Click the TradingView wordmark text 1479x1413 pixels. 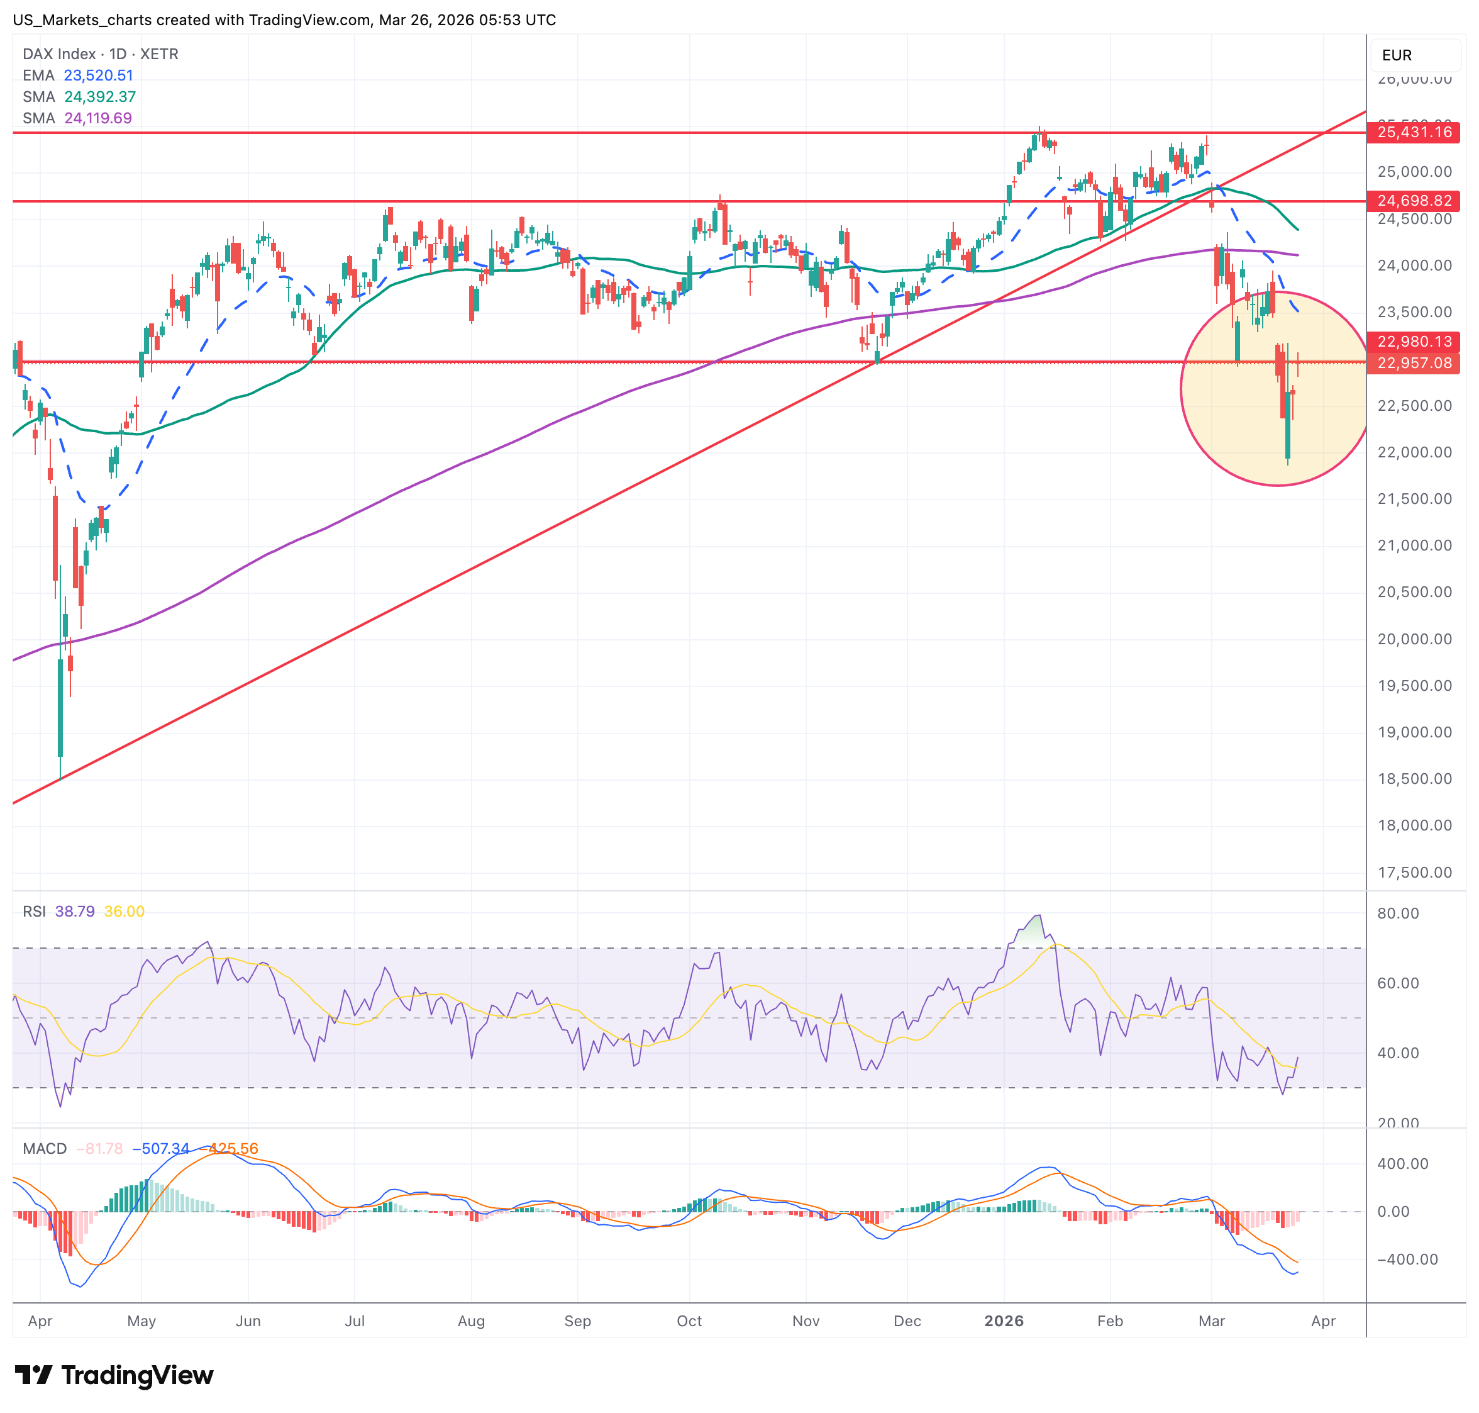pyautogui.click(x=137, y=1375)
